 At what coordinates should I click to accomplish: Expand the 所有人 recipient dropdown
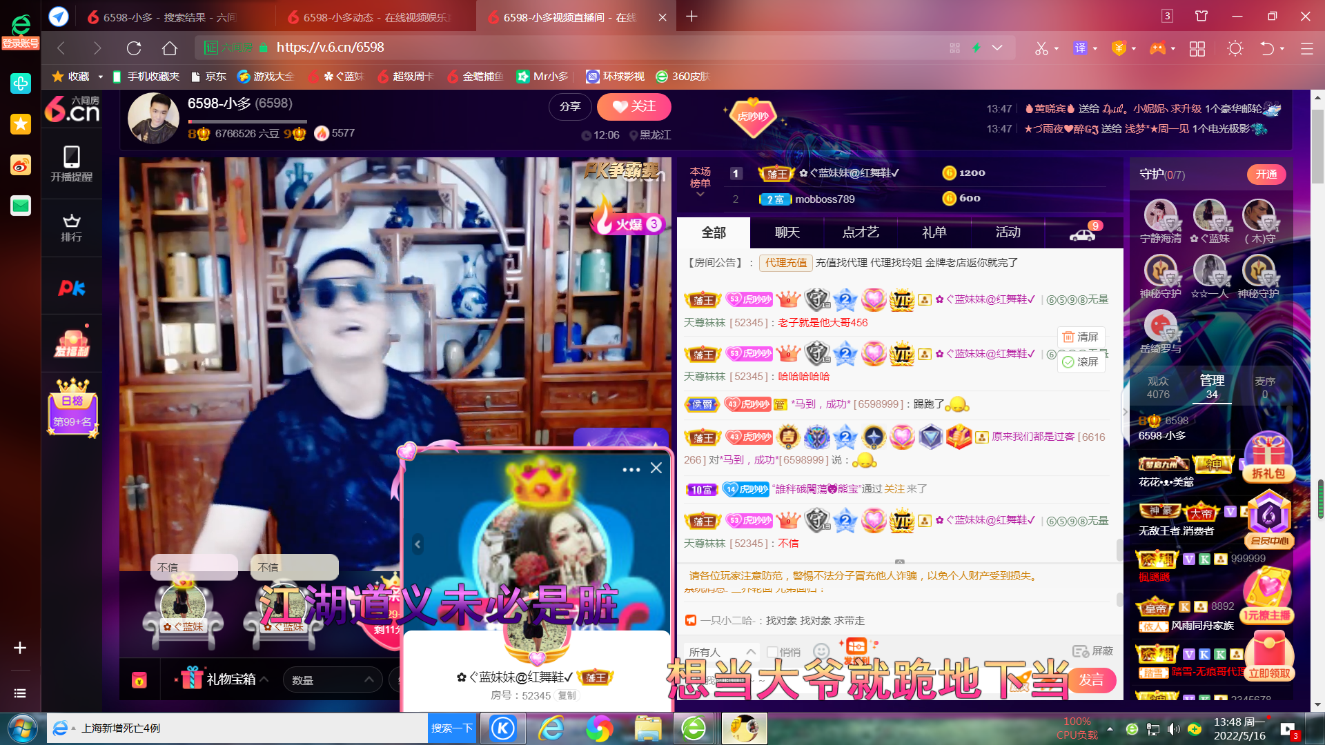click(722, 652)
